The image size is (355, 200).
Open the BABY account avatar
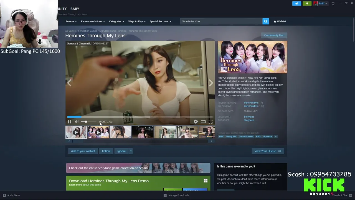(315, 3)
